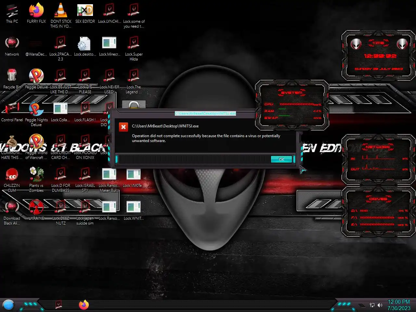Viewport: 416px width, 312px height.
Task: Click the CPU usage bar in System gadget
Action: point(296,104)
